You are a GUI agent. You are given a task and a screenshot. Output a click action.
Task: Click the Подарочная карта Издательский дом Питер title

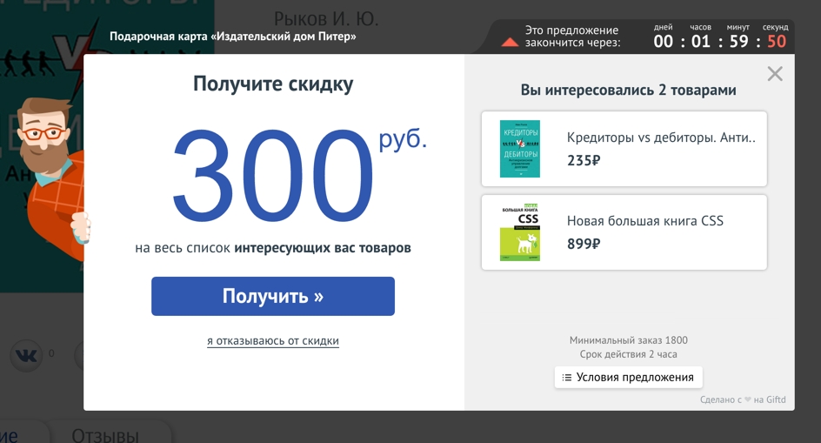[x=232, y=37]
